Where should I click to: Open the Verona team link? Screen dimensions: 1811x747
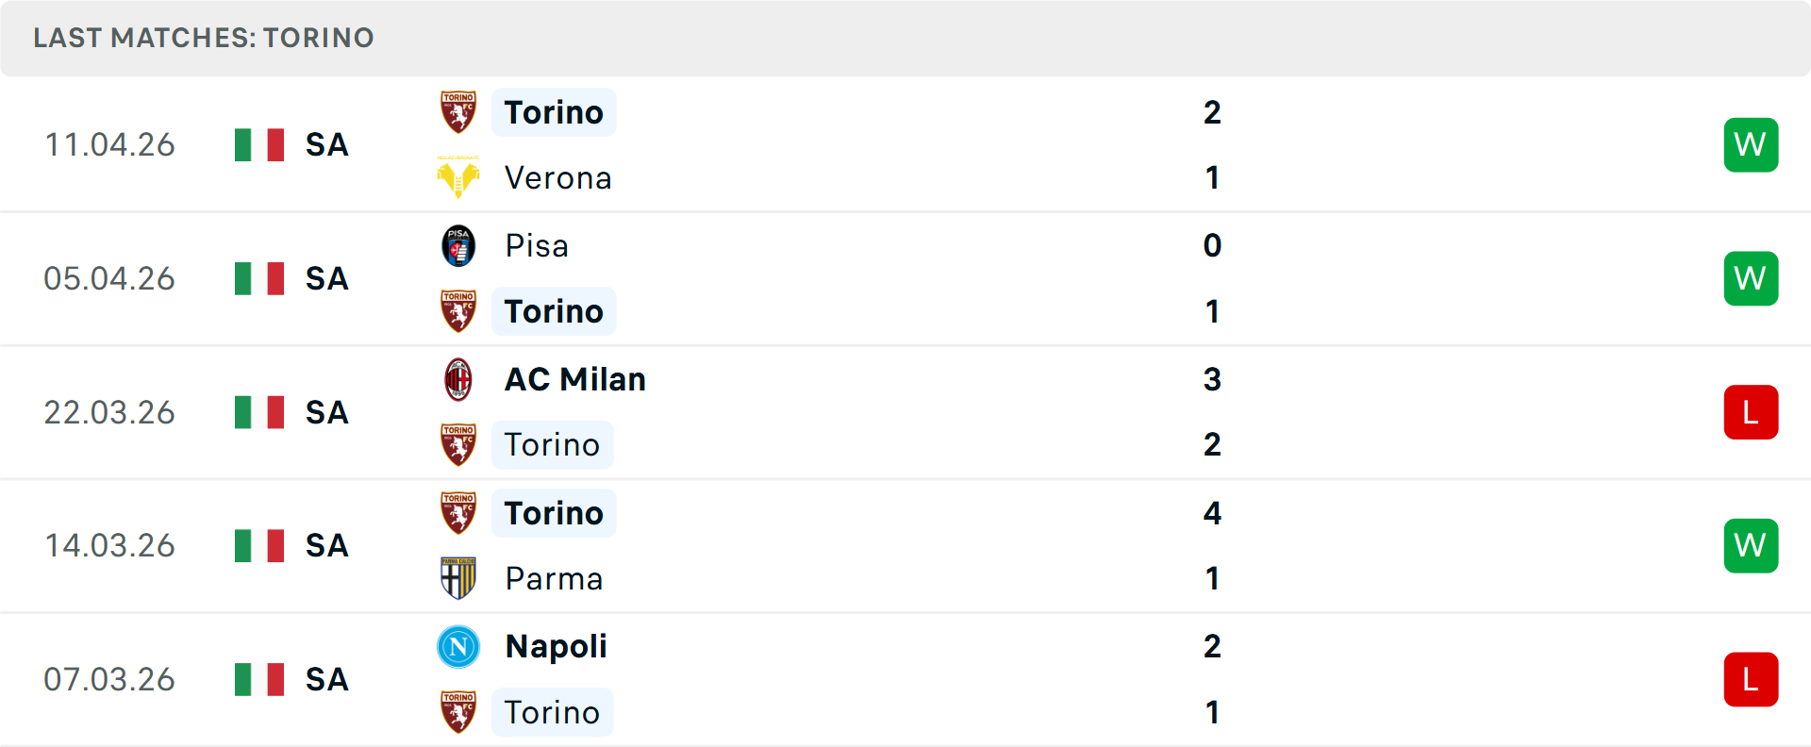pyautogui.click(x=557, y=178)
